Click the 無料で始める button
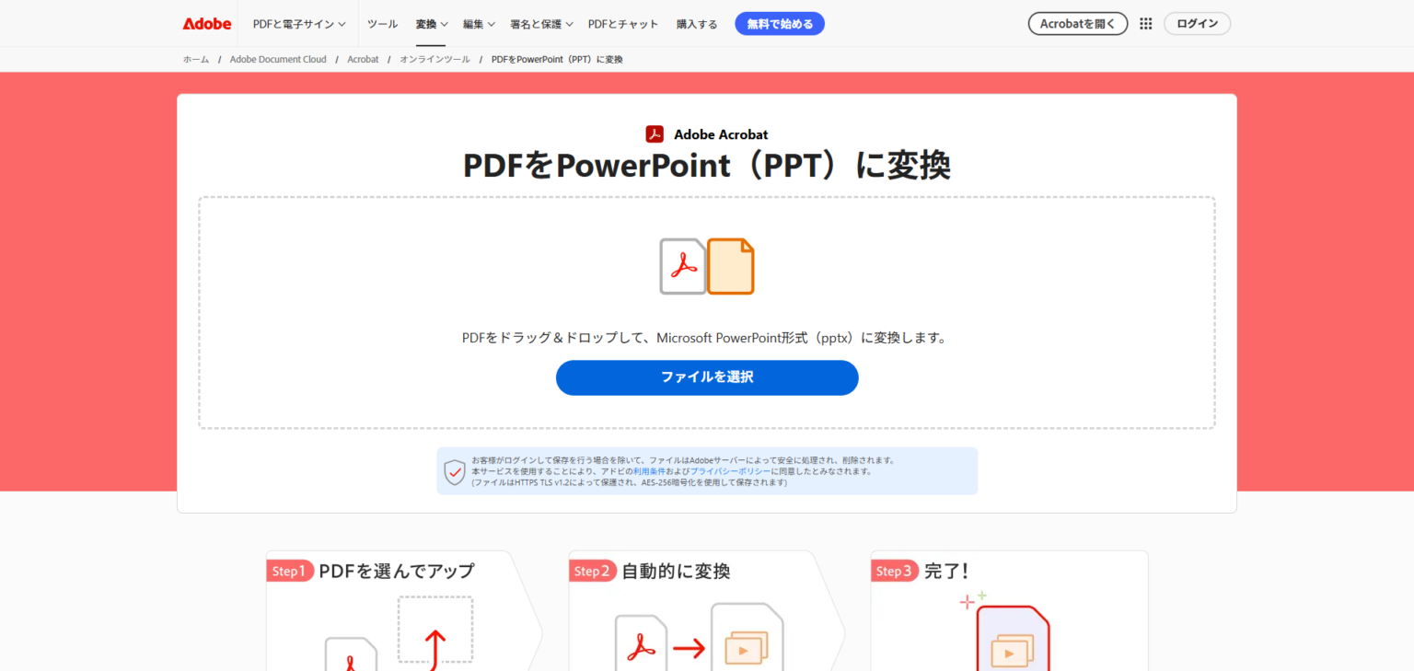Image resolution: width=1414 pixels, height=671 pixels. pyautogui.click(x=779, y=23)
